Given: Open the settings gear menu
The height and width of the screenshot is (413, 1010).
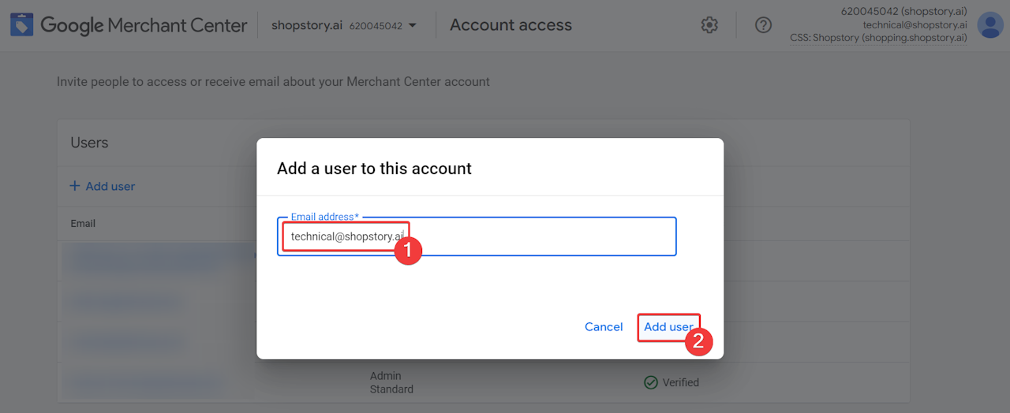Looking at the screenshot, I should 709,25.
